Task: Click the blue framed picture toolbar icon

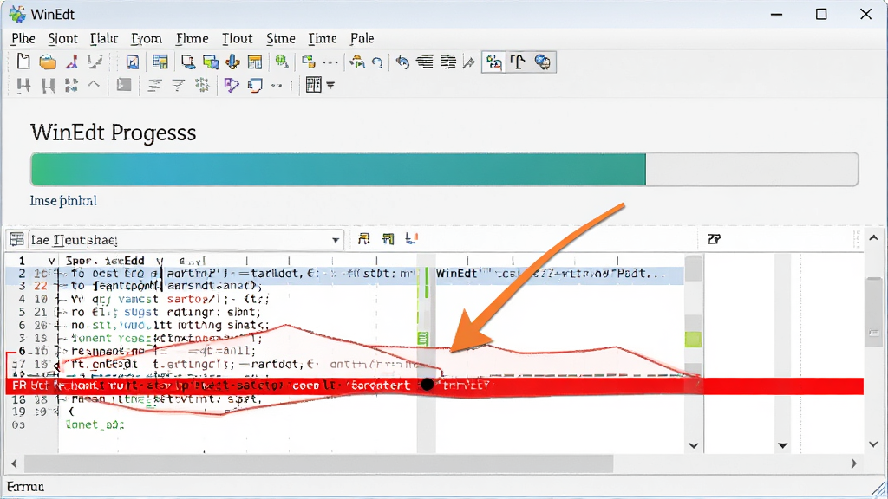Action: click(x=133, y=62)
